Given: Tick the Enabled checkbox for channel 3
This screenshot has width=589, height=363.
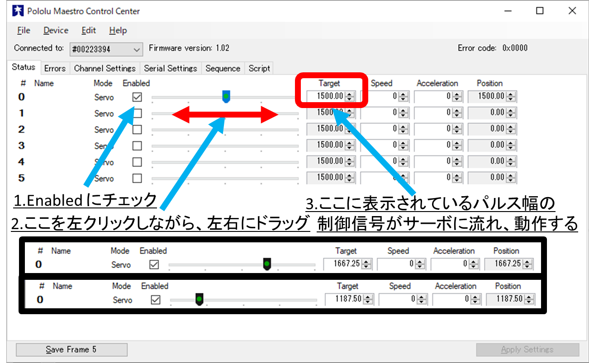Looking at the screenshot, I should [137, 146].
